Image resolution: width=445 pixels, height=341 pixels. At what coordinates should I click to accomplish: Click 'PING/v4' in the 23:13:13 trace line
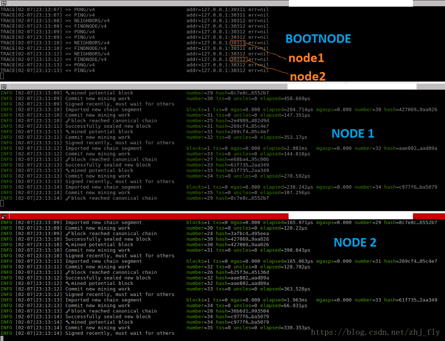click(x=84, y=70)
